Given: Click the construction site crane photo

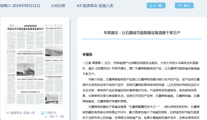Looking at the screenshot, I should point(26,70).
